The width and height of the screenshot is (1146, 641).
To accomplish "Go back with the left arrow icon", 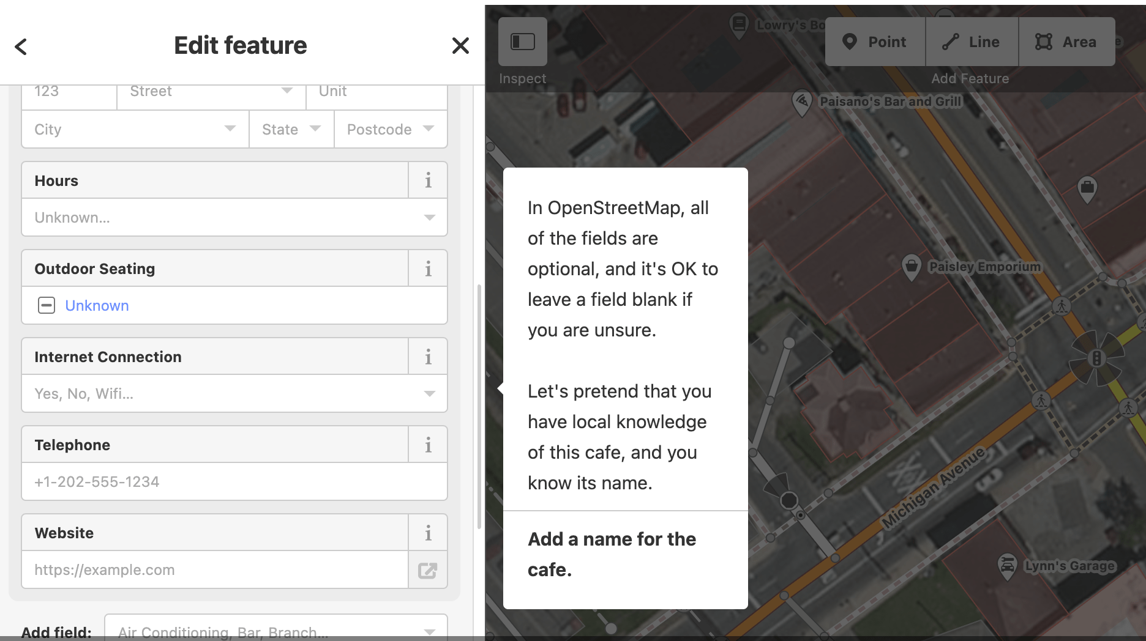I will pos(21,46).
